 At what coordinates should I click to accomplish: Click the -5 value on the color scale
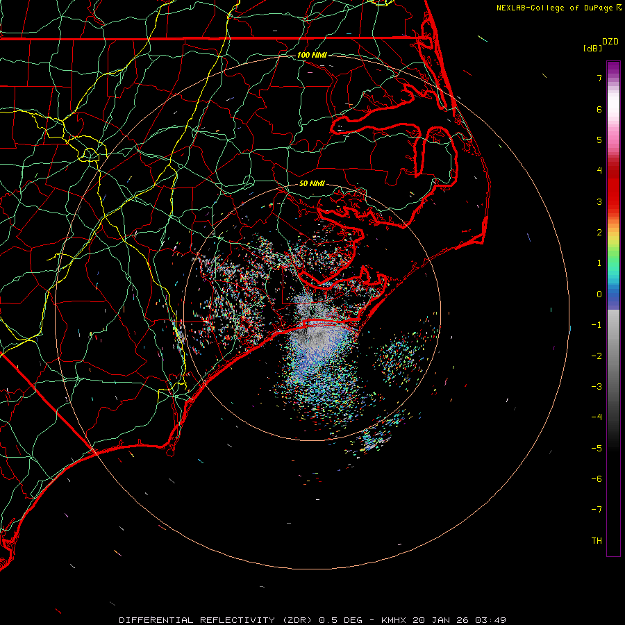[597, 449]
